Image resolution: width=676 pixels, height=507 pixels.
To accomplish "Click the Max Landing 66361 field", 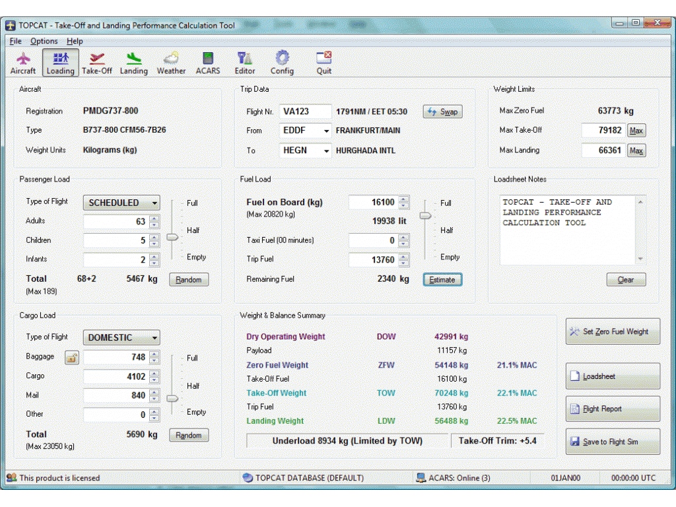I will click(603, 151).
